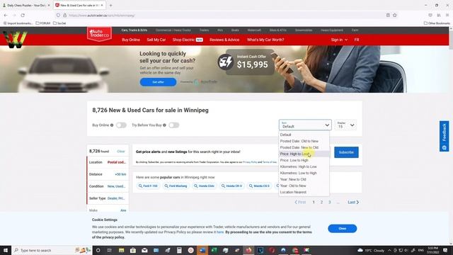
Task: Click the weather cloud icon in tray
Action: click(360, 250)
